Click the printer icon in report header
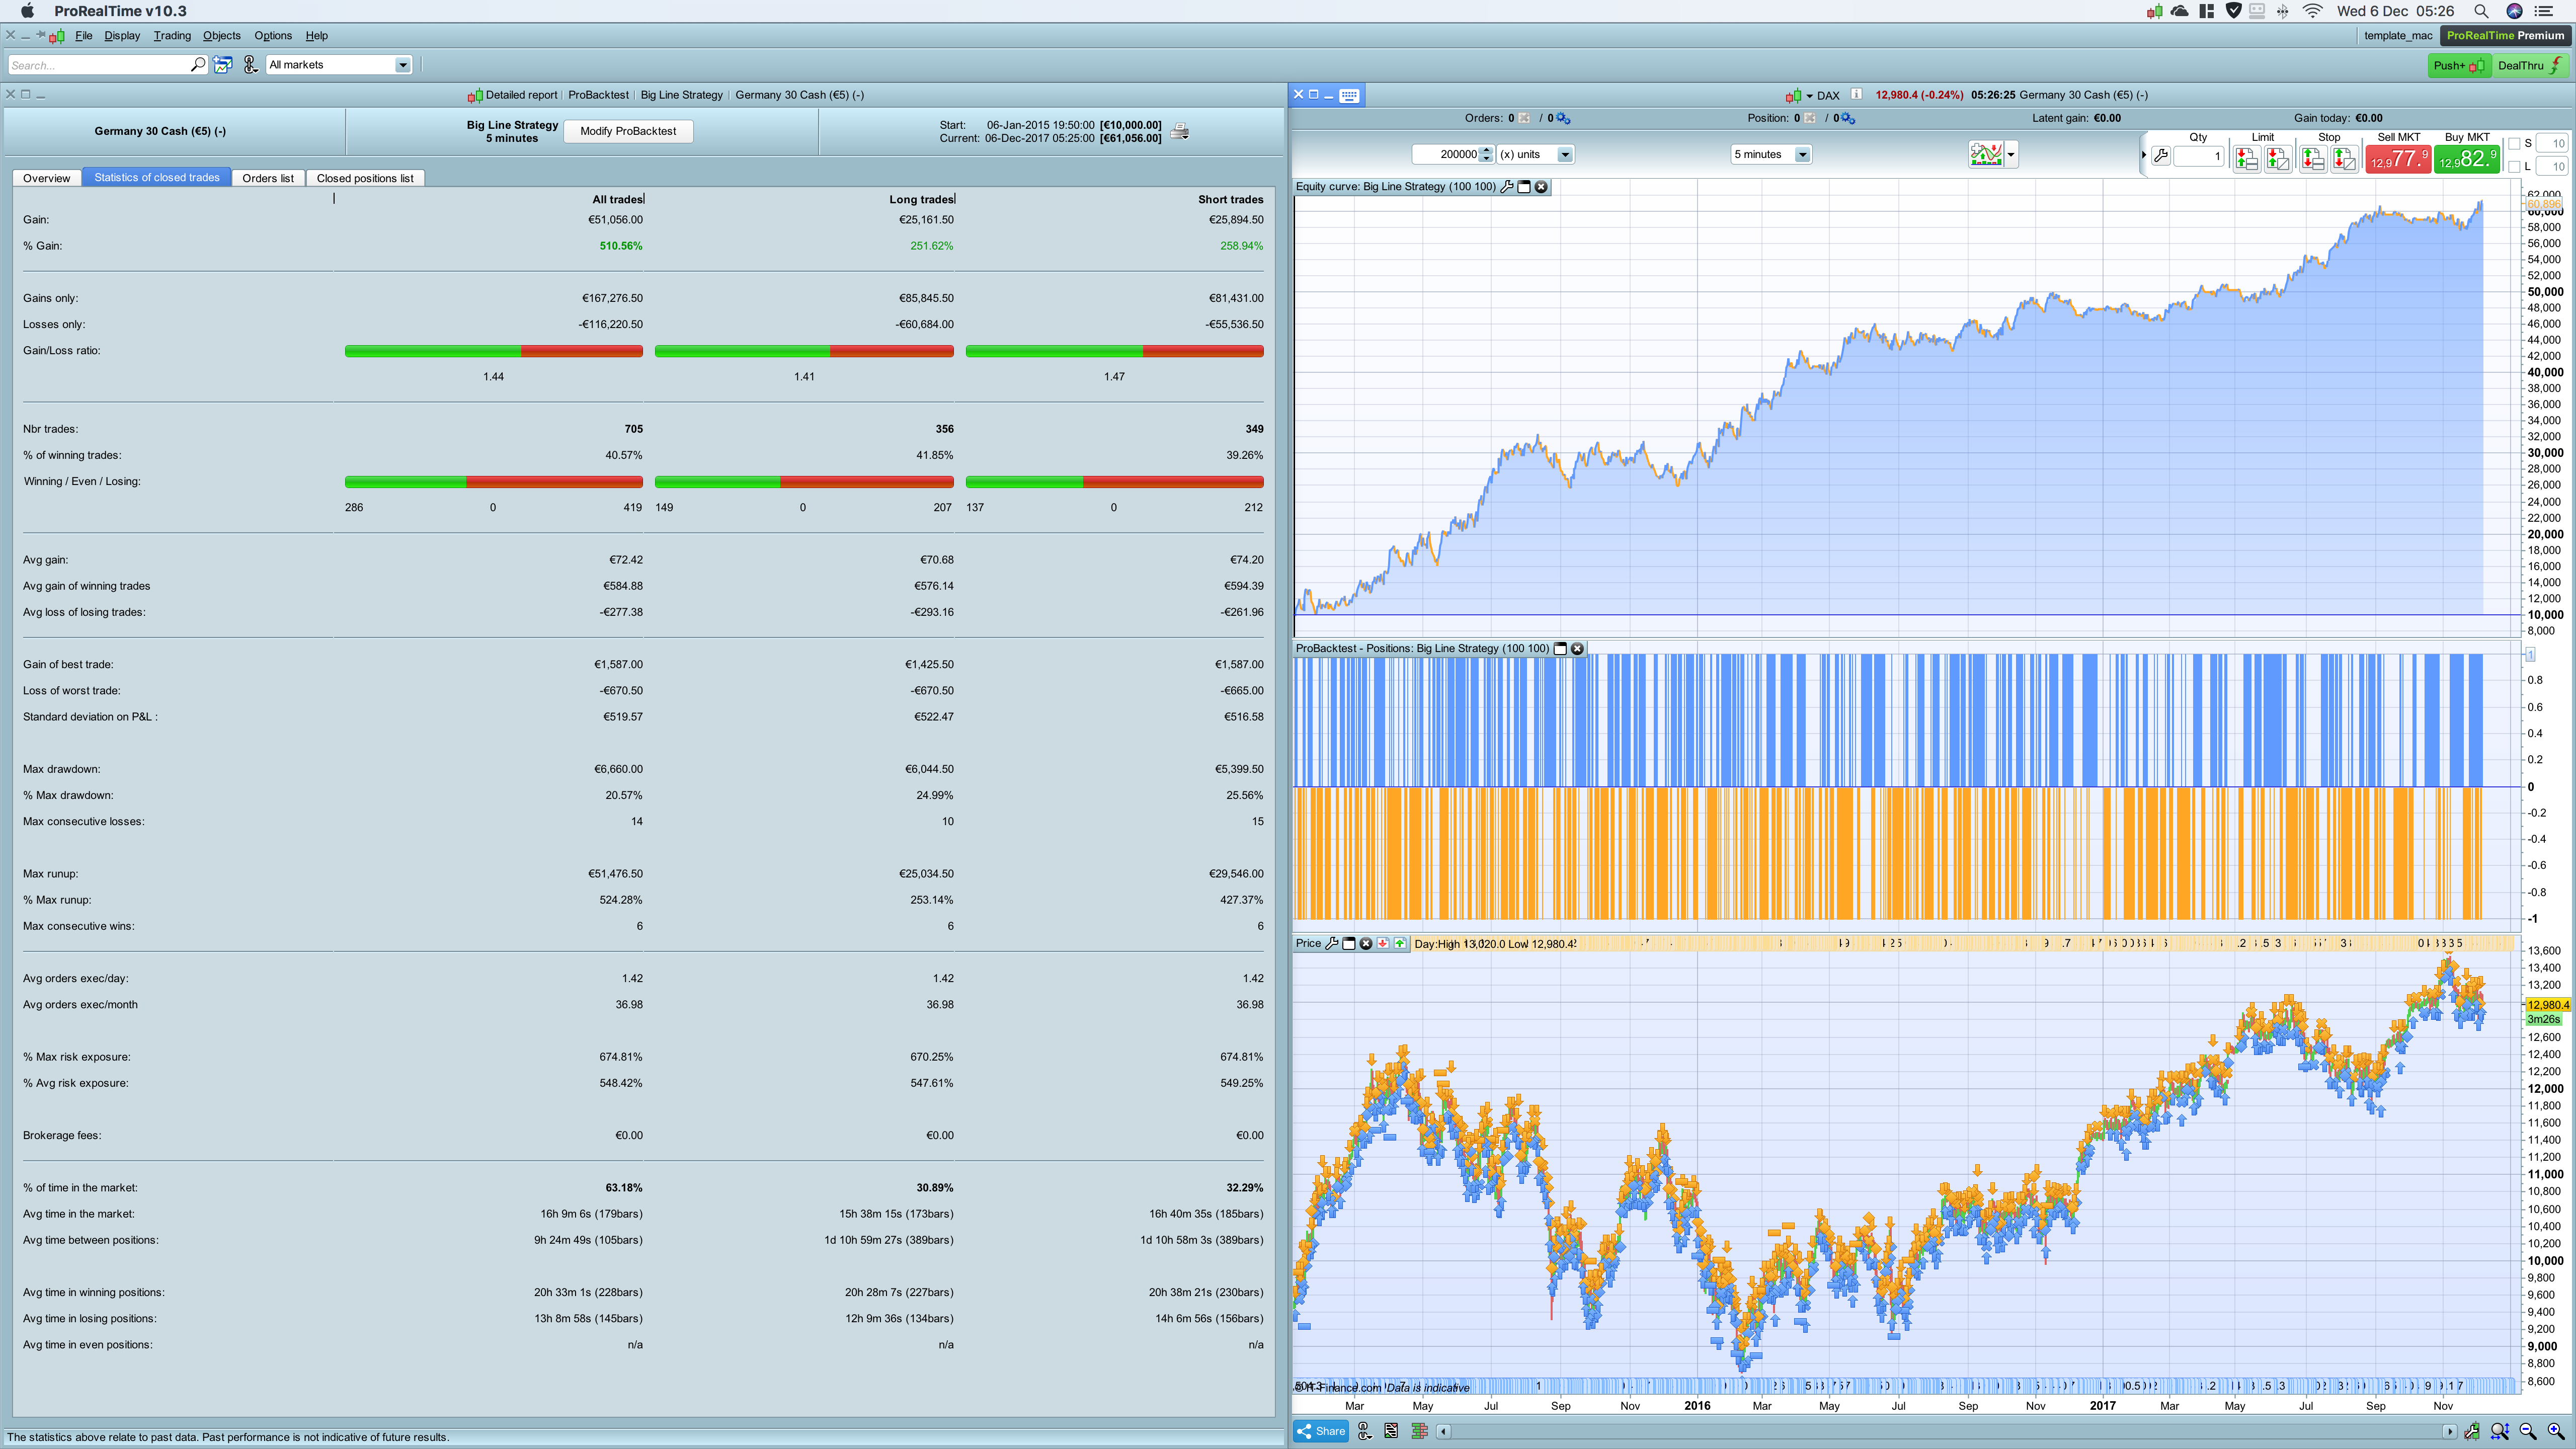 [1180, 131]
